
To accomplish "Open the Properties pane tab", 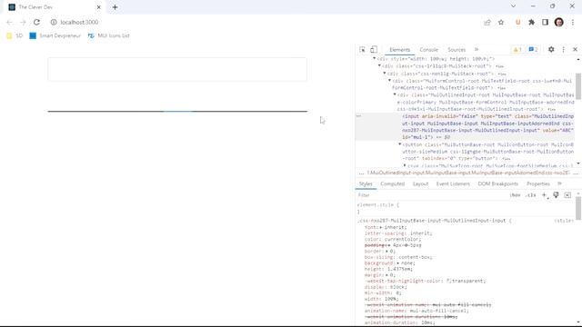I will (537, 183).
